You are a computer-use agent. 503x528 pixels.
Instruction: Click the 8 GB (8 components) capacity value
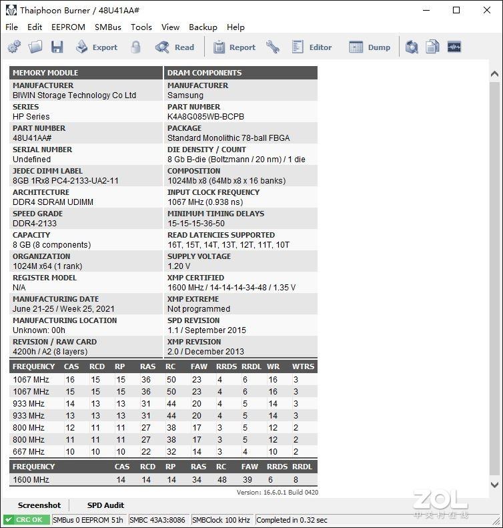coord(52,245)
